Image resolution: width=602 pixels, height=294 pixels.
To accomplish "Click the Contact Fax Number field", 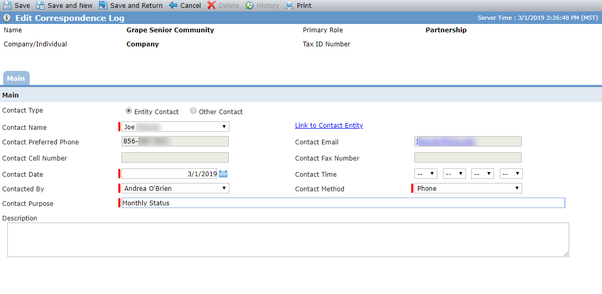I will click(468, 157).
